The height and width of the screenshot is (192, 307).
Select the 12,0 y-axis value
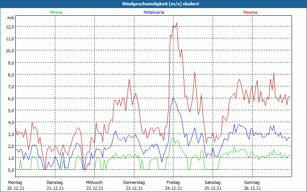coord(10,26)
